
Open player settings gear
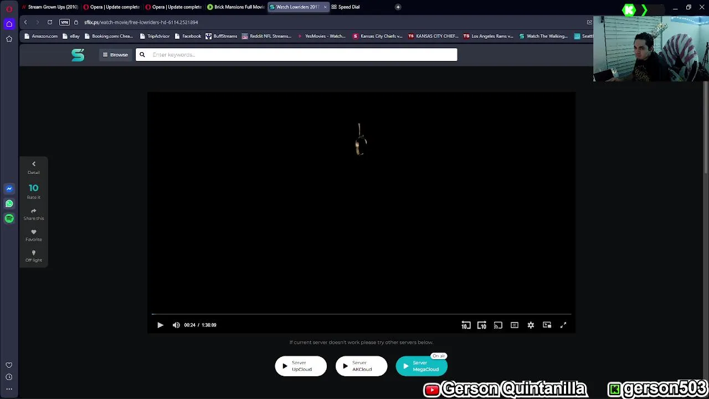(531, 325)
